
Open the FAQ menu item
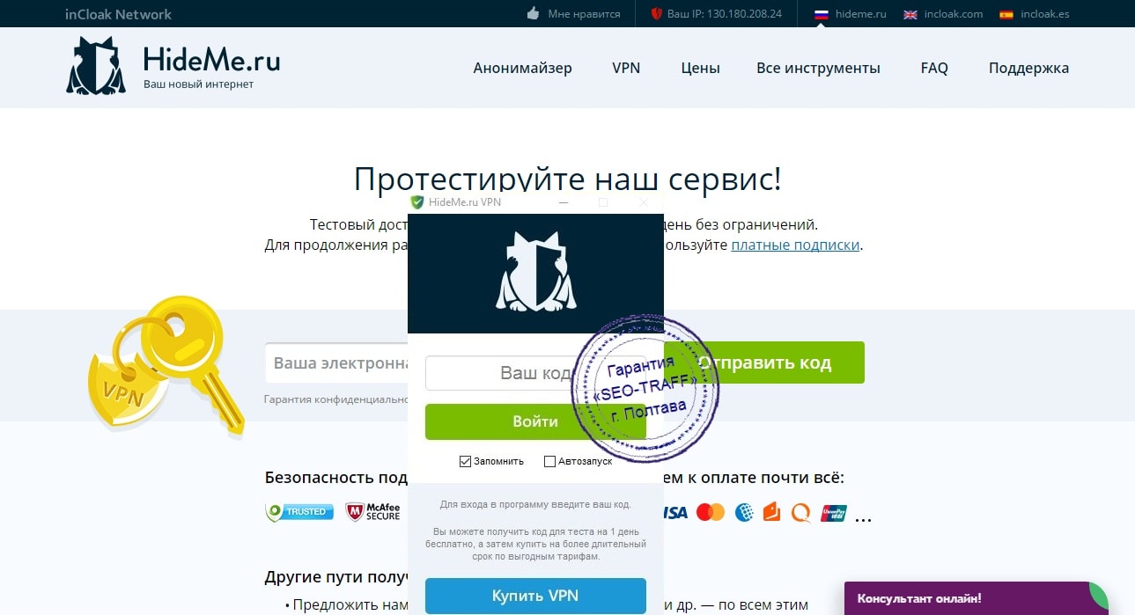934,68
